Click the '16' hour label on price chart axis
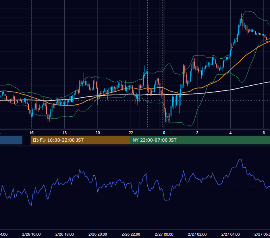 click(x=31, y=133)
